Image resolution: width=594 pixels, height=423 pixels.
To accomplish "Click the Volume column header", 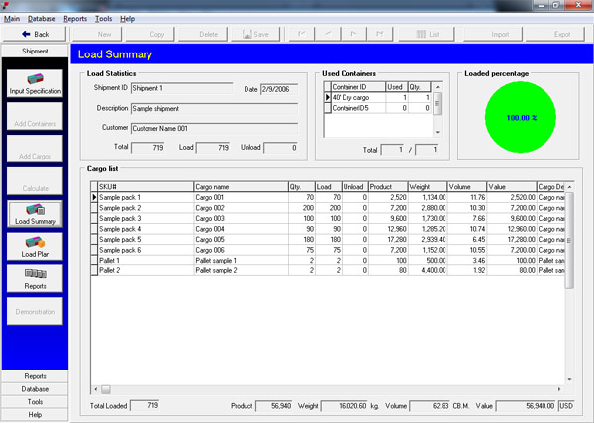I will pos(467,187).
